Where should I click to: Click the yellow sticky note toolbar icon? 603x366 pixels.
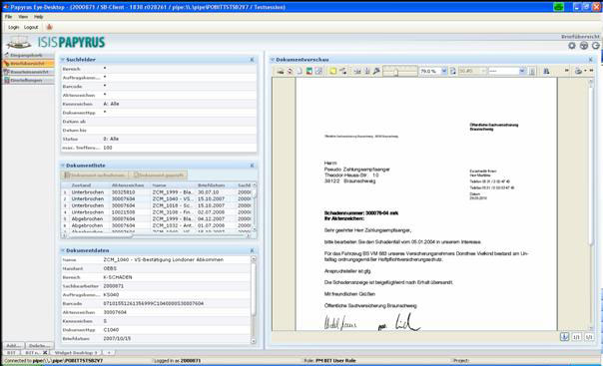pyautogui.click(x=332, y=71)
